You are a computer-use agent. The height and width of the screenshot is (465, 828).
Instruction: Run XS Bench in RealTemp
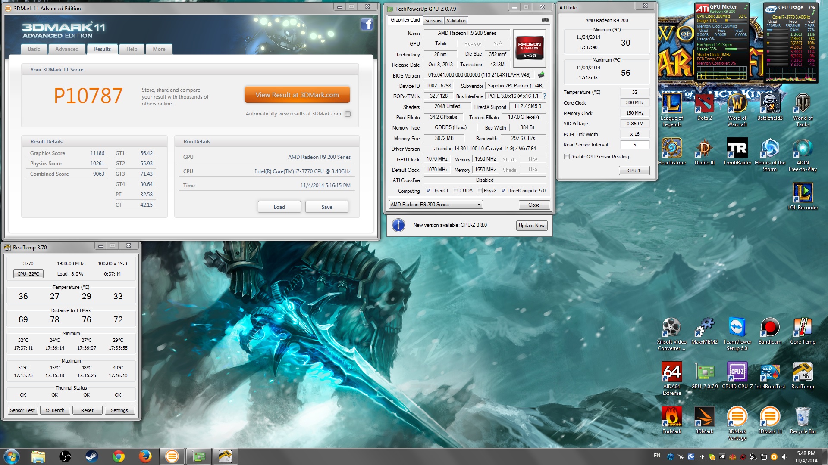(x=54, y=410)
